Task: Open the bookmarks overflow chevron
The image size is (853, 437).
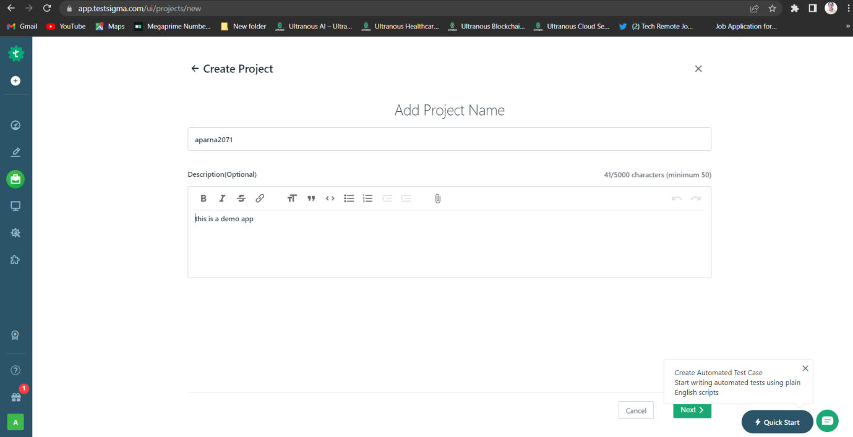Action: coord(847,26)
